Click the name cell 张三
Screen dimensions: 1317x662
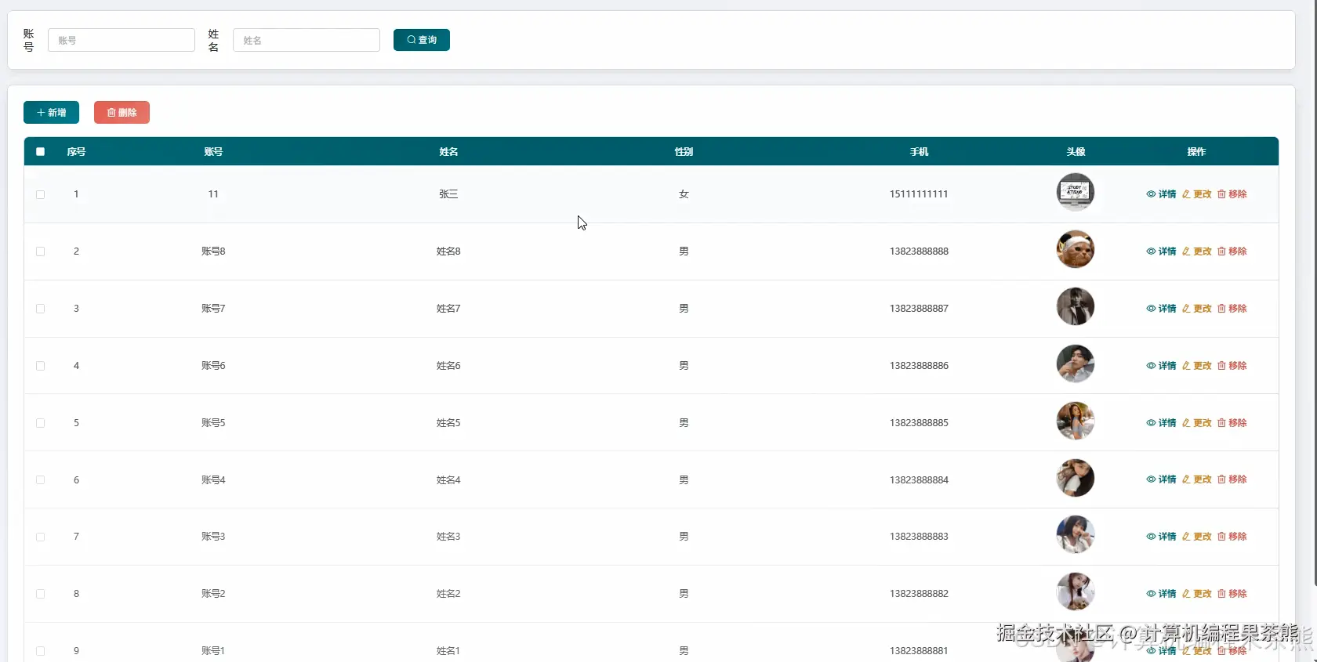point(448,194)
